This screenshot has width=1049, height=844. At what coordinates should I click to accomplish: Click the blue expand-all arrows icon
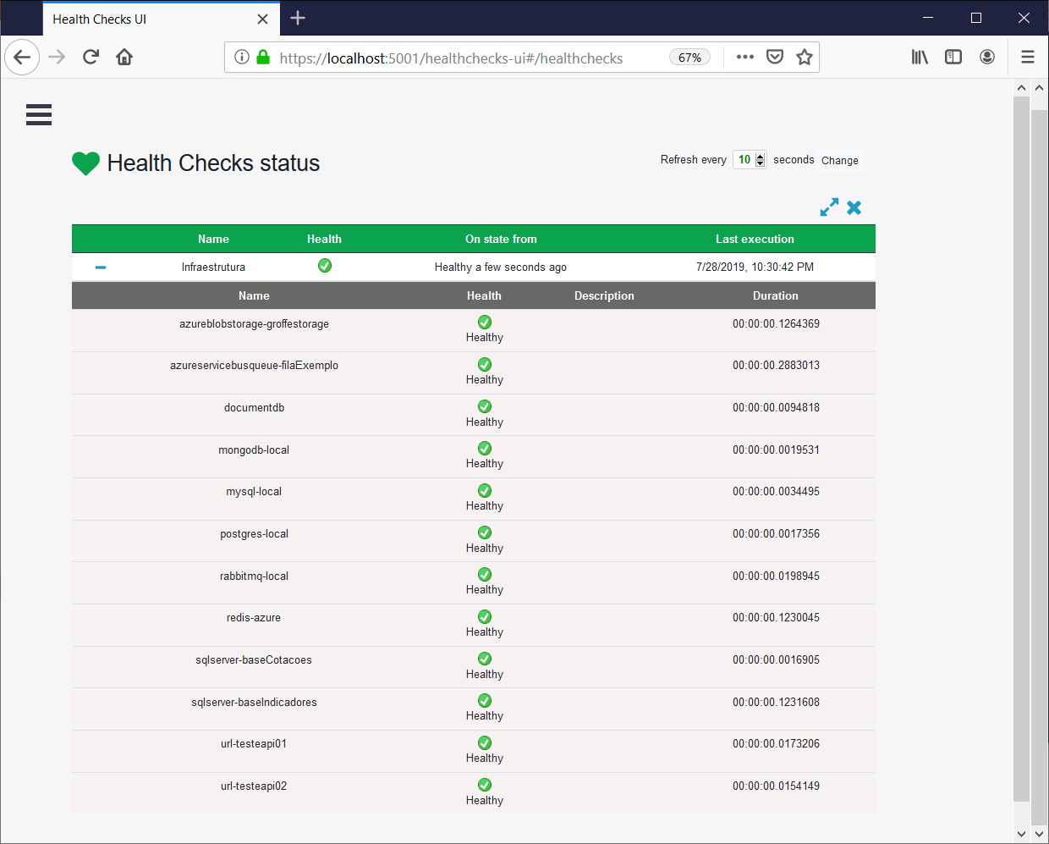pos(829,207)
